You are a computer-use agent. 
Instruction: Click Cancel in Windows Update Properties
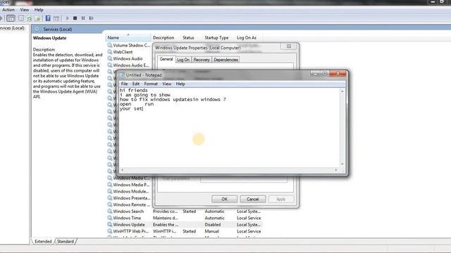click(252, 199)
